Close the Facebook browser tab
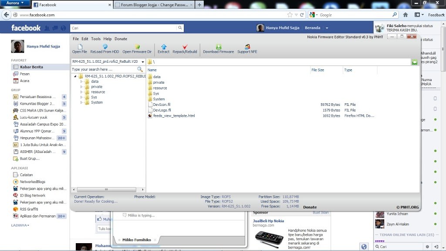The width and height of the screenshot is (446, 251). pos(109,5)
